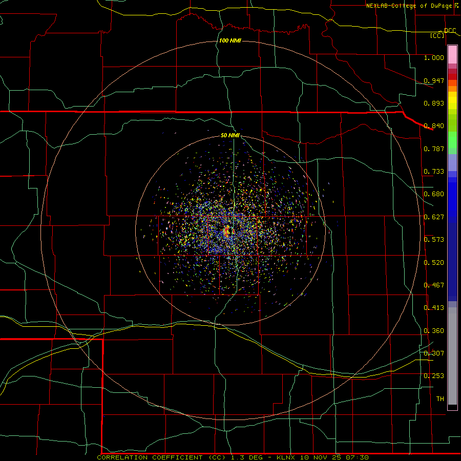The width and height of the screenshot is (461, 461).
Task: Select the 0.627 scale value
Action: (x=434, y=217)
